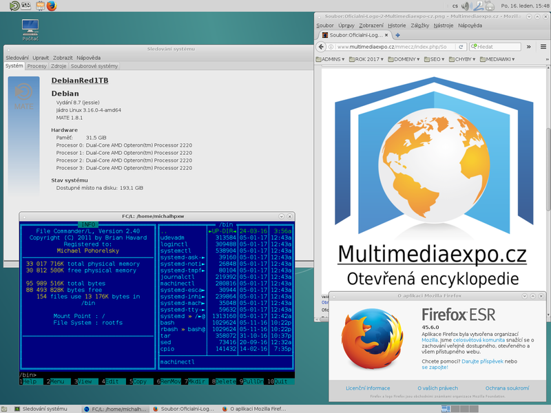Click the page reload icon in Firefox

click(x=461, y=47)
